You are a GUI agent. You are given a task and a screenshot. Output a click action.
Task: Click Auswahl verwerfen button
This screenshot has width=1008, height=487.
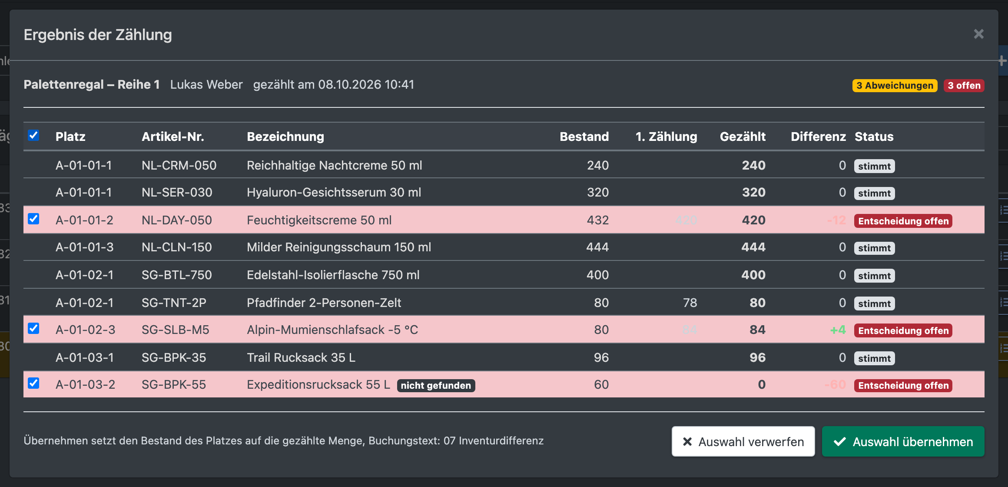coord(743,441)
